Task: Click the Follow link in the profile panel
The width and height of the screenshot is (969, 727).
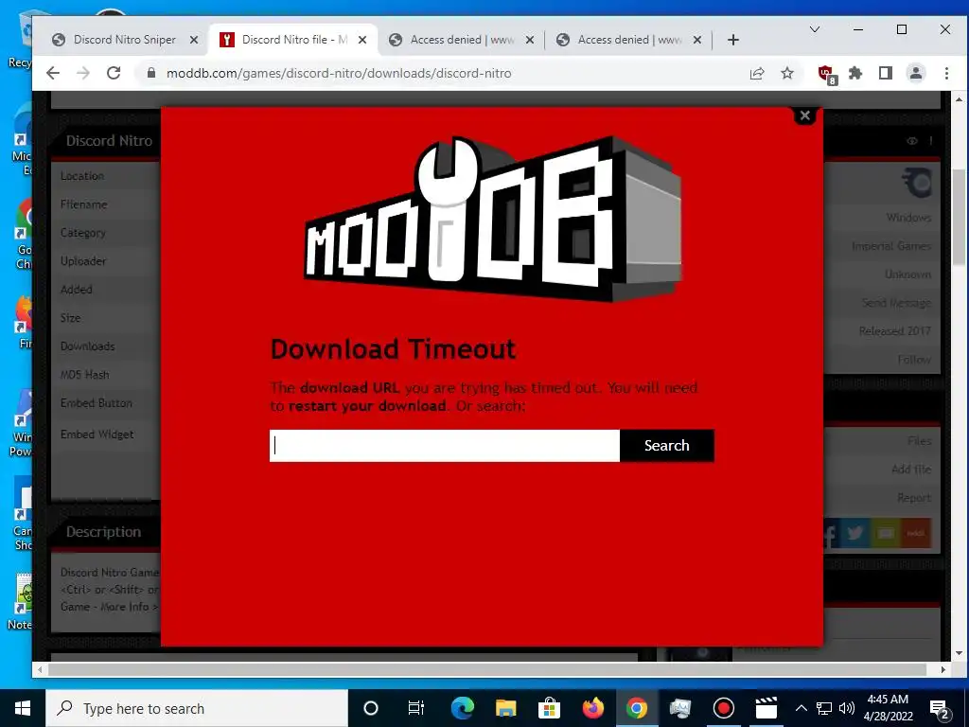Action: (x=914, y=360)
